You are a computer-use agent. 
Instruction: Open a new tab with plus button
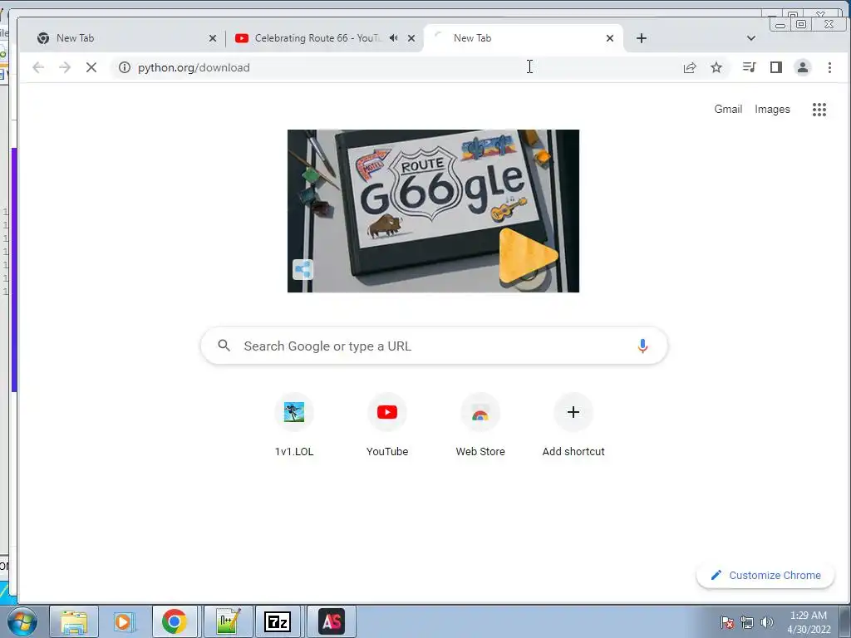[x=642, y=38]
